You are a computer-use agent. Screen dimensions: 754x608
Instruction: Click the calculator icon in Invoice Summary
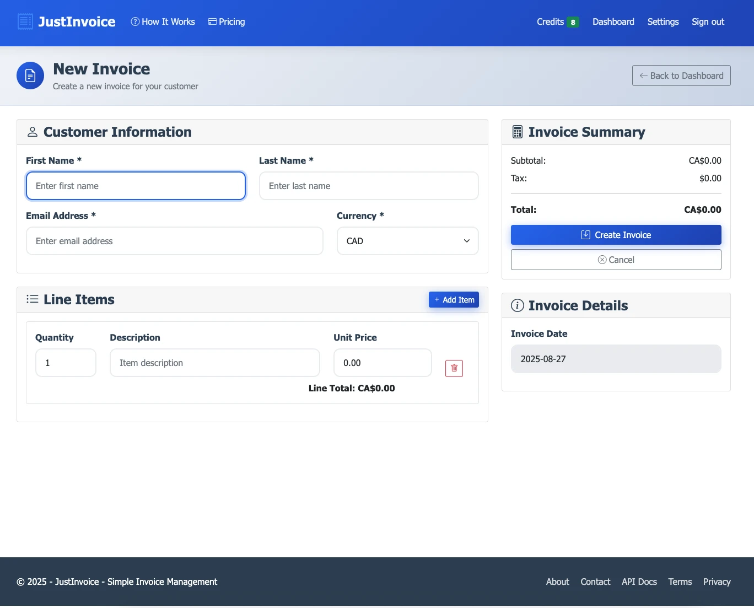pos(517,132)
